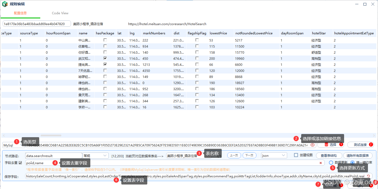
Task: Click the 节点路径 data.searchresult field
Action: click(54, 156)
